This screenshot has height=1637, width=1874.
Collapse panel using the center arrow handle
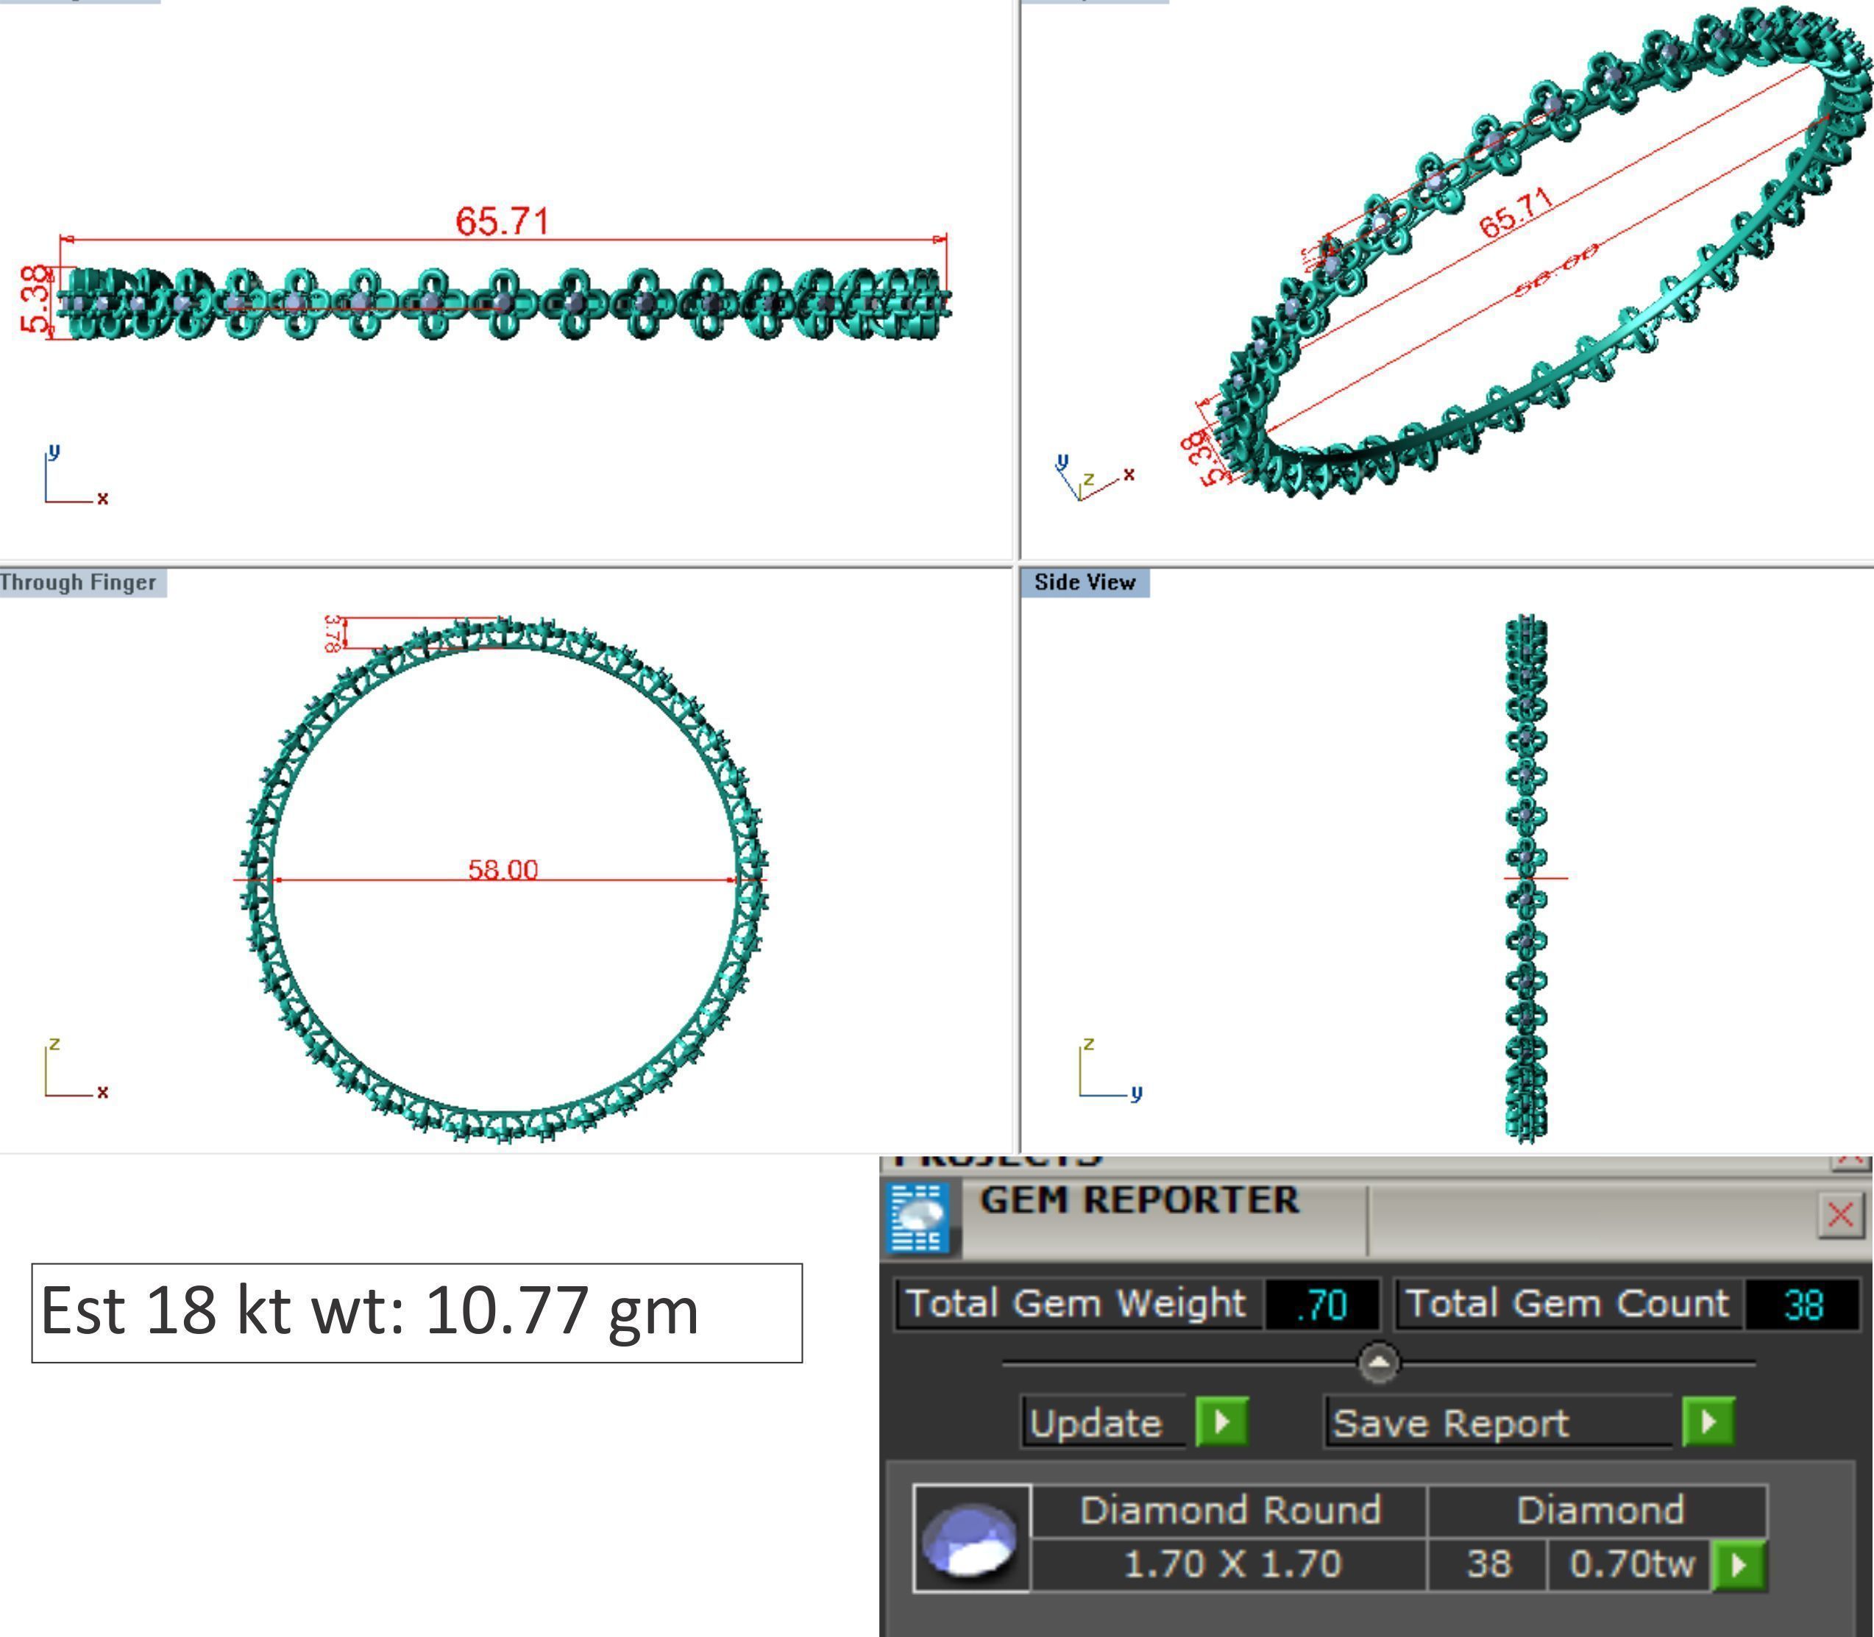click(1380, 1363)
